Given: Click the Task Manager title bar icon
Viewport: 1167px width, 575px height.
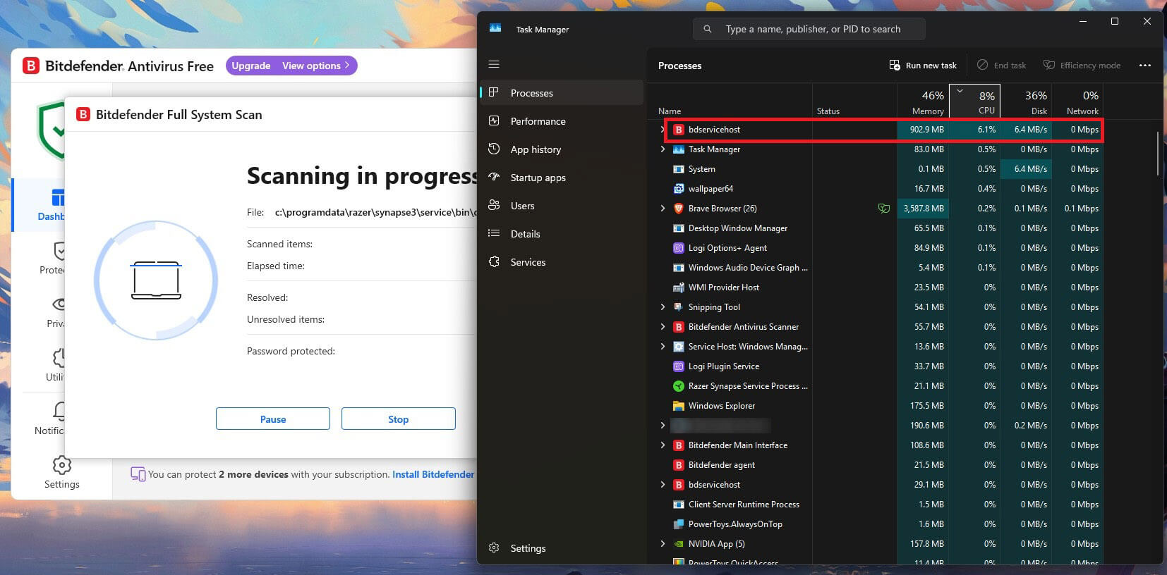Looking at the screenshot, I should point(495,28).
